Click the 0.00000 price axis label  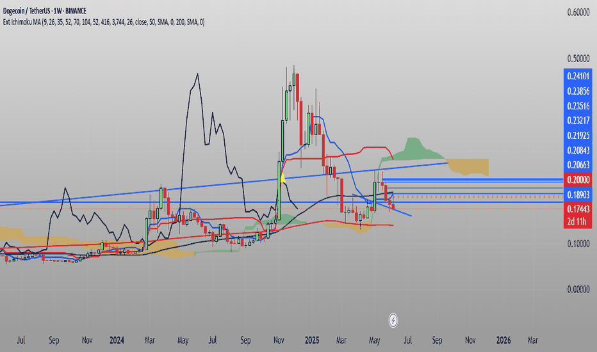578,289
